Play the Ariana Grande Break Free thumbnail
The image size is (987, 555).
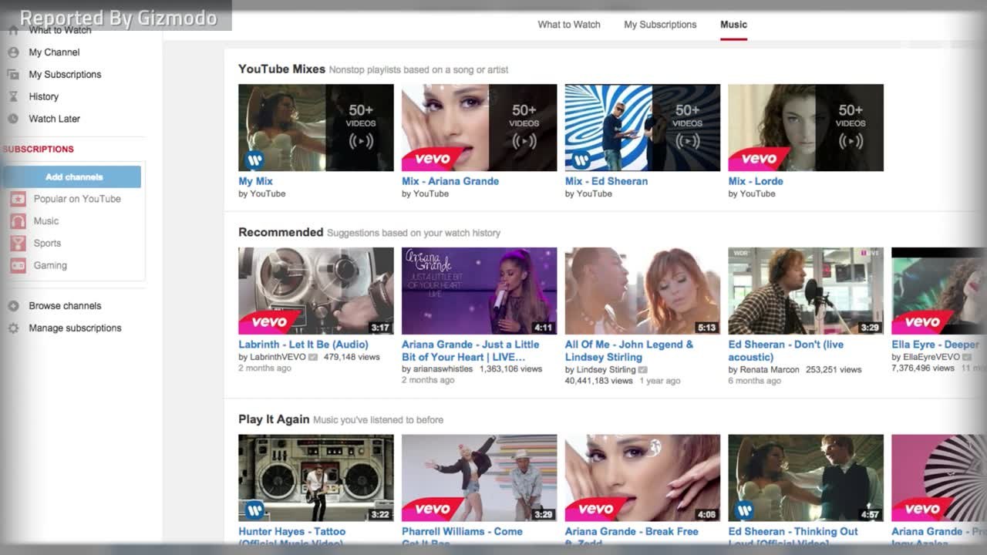(x=642, y=478)
